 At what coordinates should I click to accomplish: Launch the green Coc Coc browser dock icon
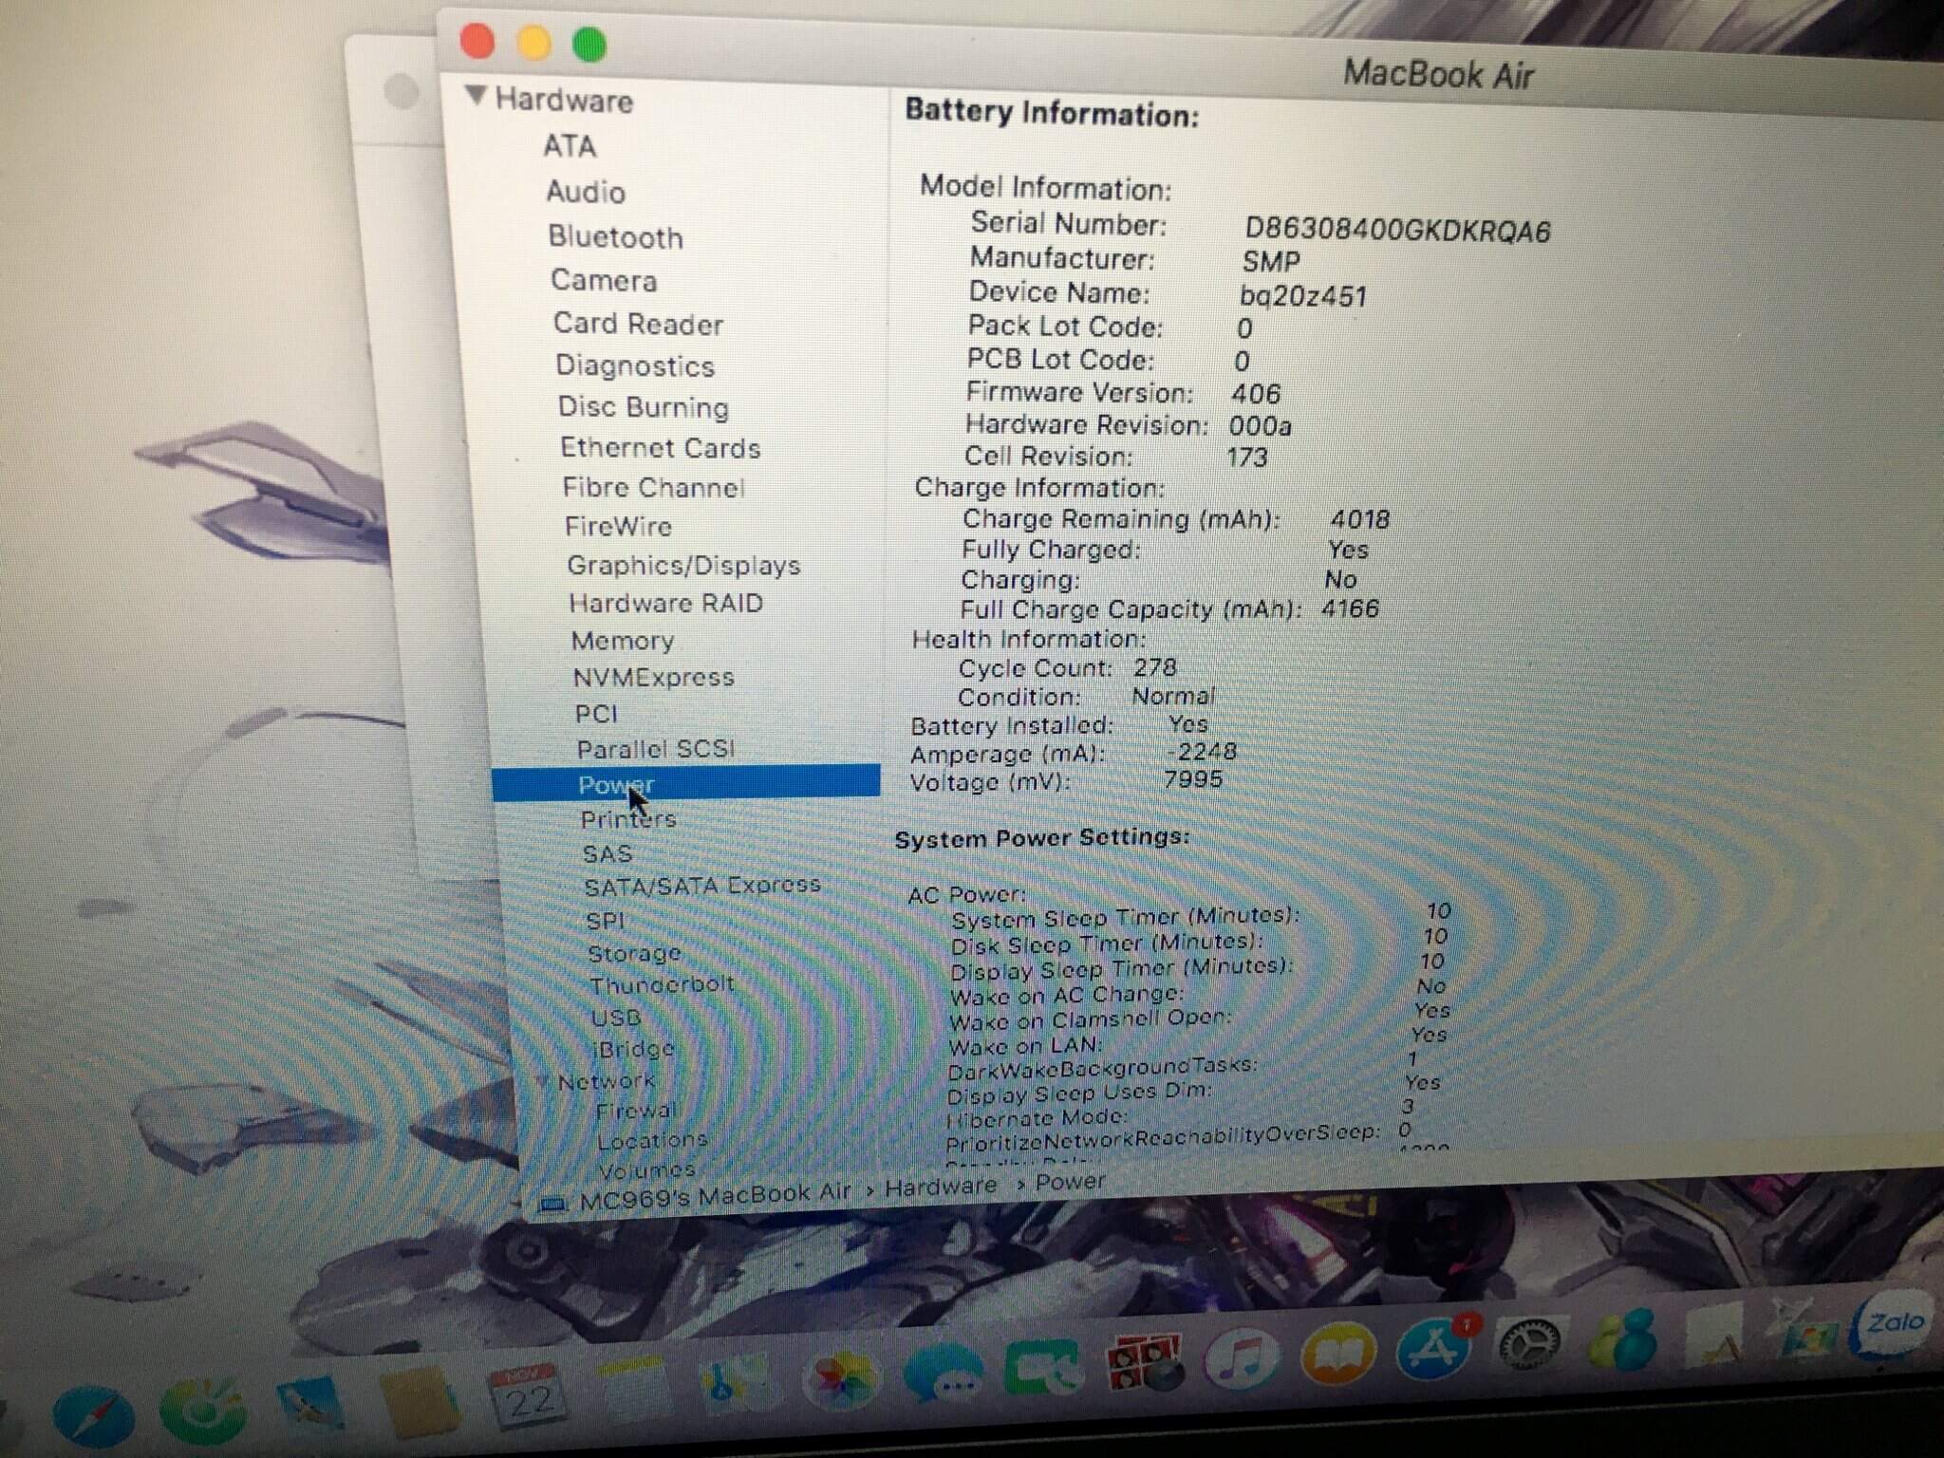[201, 1411]
